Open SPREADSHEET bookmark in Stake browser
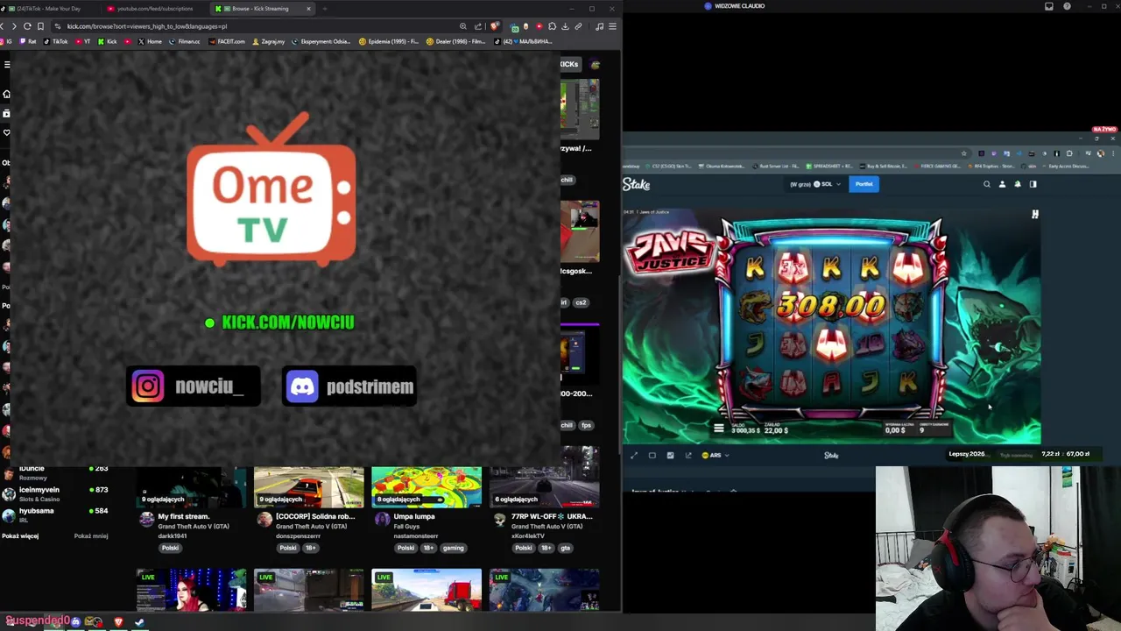 831,166
